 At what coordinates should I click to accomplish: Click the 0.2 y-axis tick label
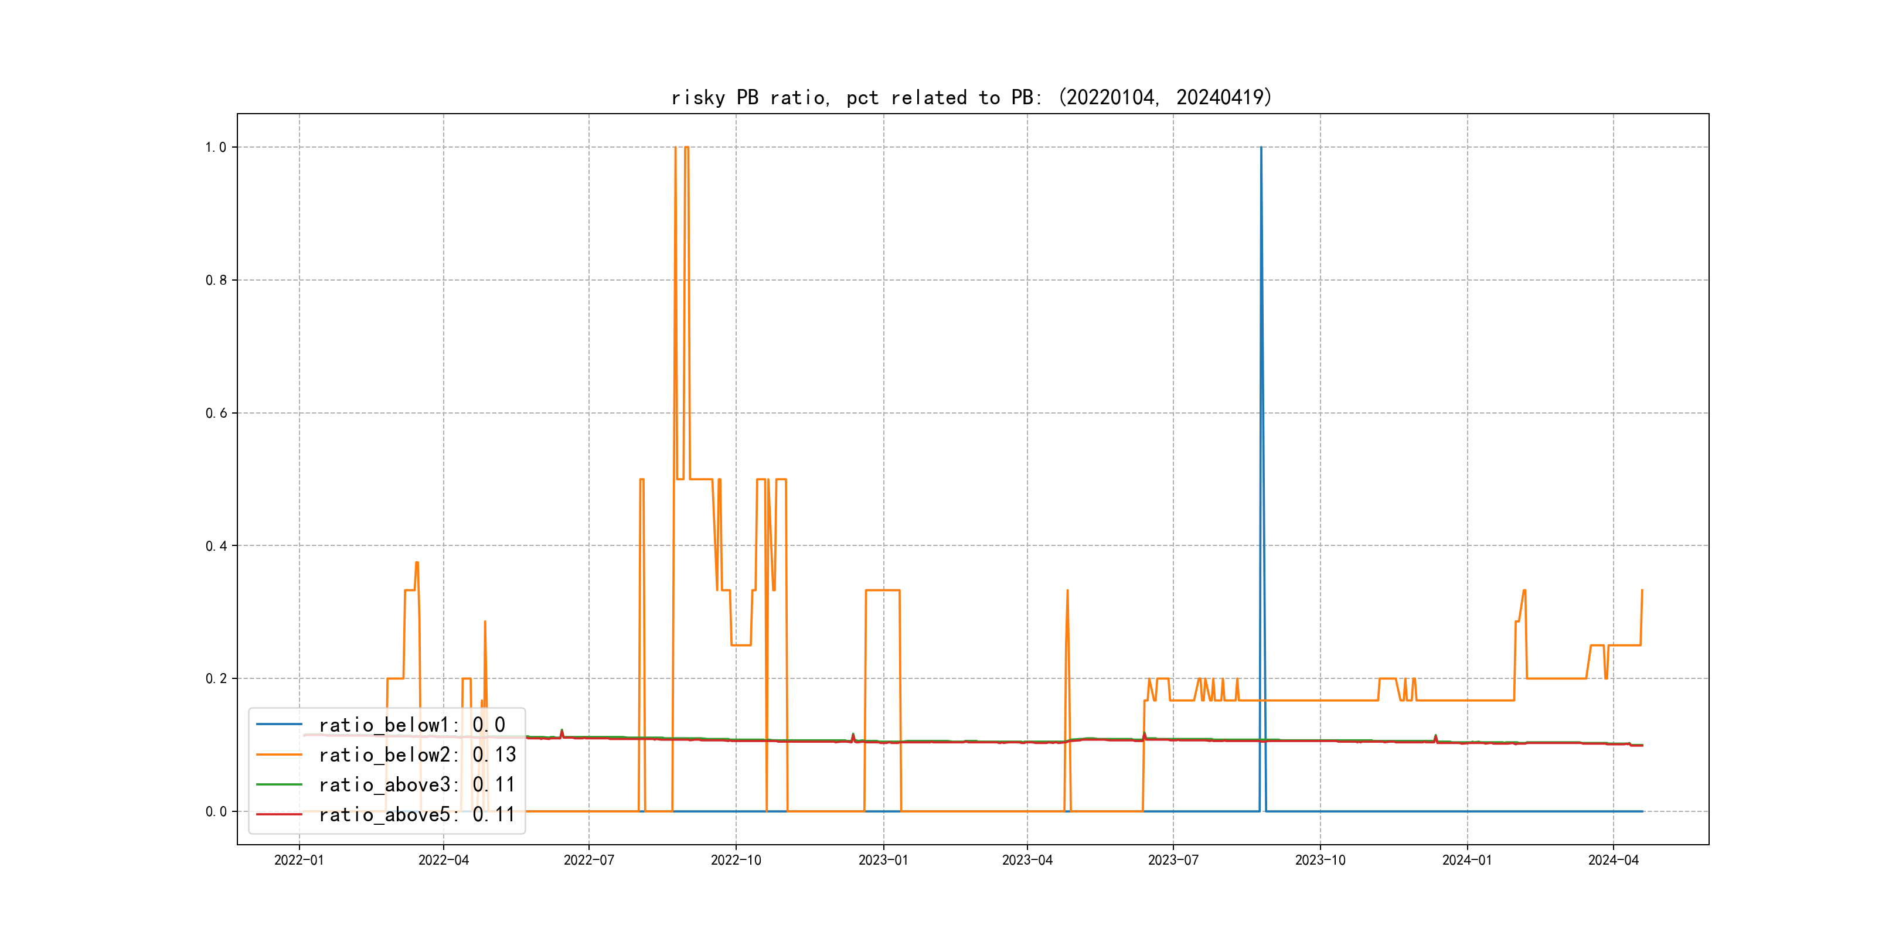215,678
